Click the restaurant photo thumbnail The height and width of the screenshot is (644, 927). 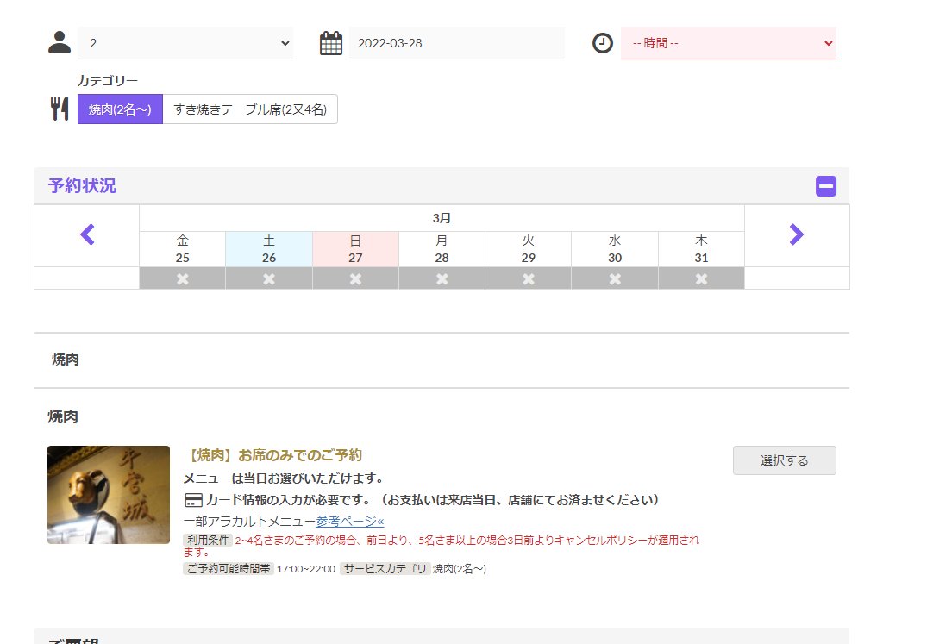pyautogui.click(x=108, y=495)
